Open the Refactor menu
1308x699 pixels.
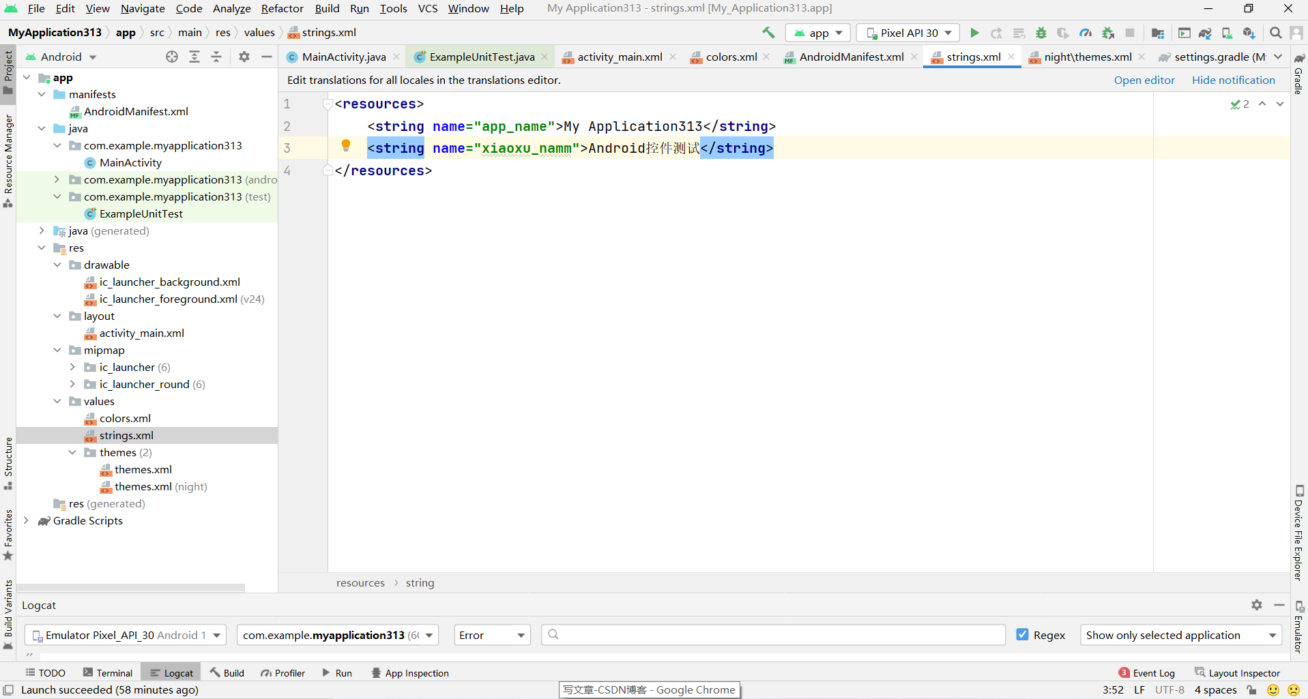coord(282,8)
